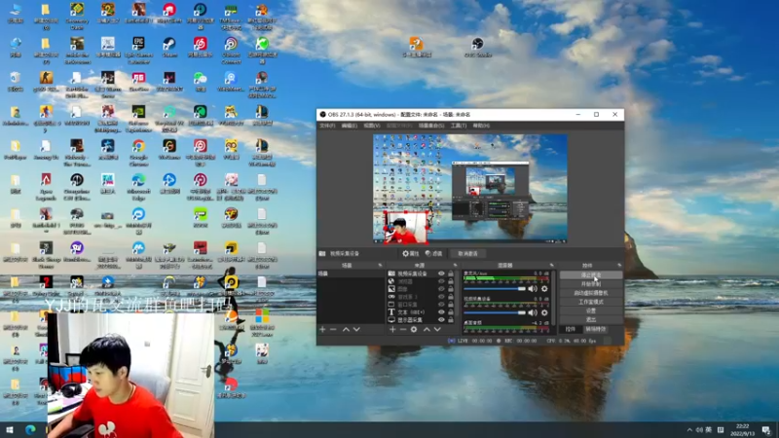
Task: Move scene down with arrow
Action: pos(356,329)
